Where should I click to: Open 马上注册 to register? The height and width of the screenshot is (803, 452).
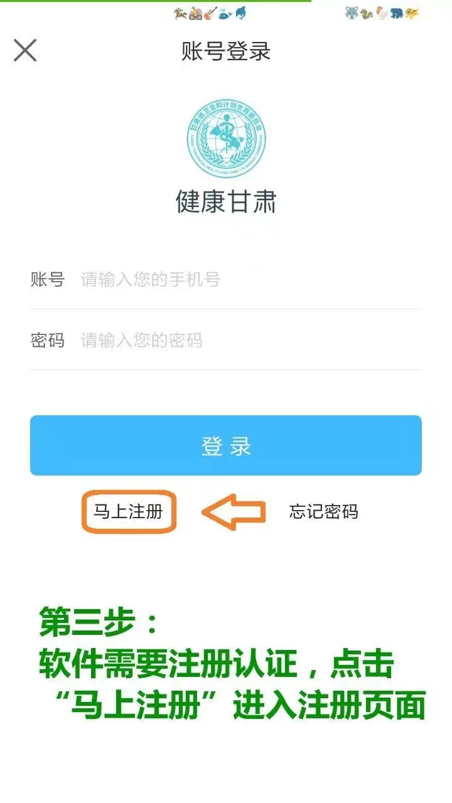(128, 512)
